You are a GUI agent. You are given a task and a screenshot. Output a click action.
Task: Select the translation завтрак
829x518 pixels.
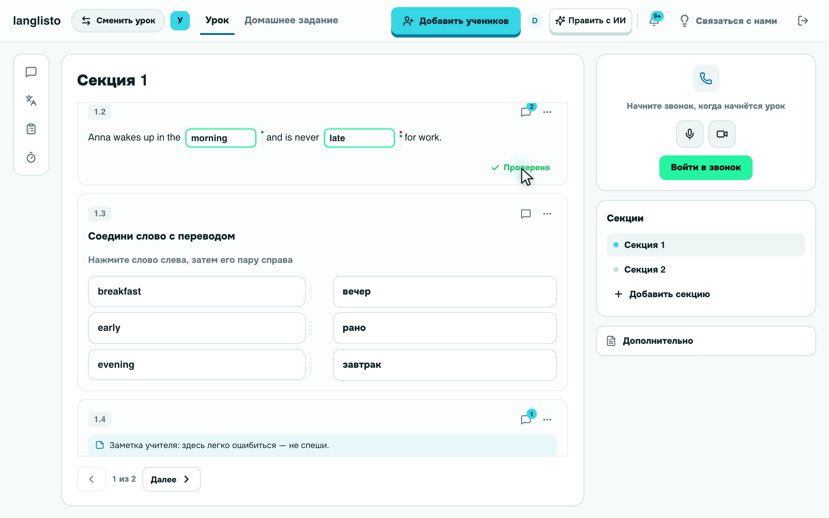[x=445, y=365]
